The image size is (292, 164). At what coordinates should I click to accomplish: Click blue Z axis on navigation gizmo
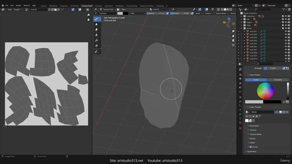click(229, 19)
